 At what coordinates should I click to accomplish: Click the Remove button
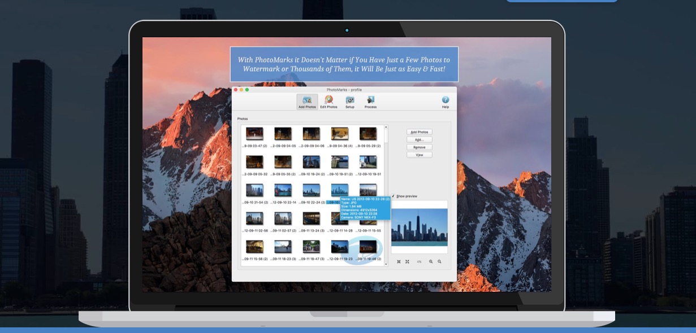(x=419, y=147)
